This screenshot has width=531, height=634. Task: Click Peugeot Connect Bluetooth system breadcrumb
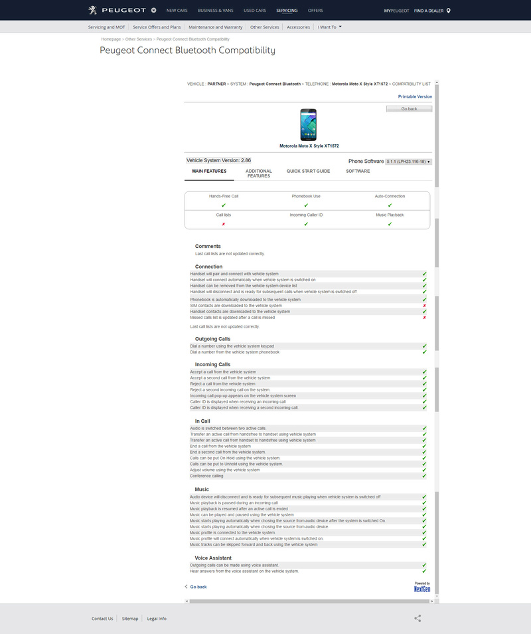(275, 84)
